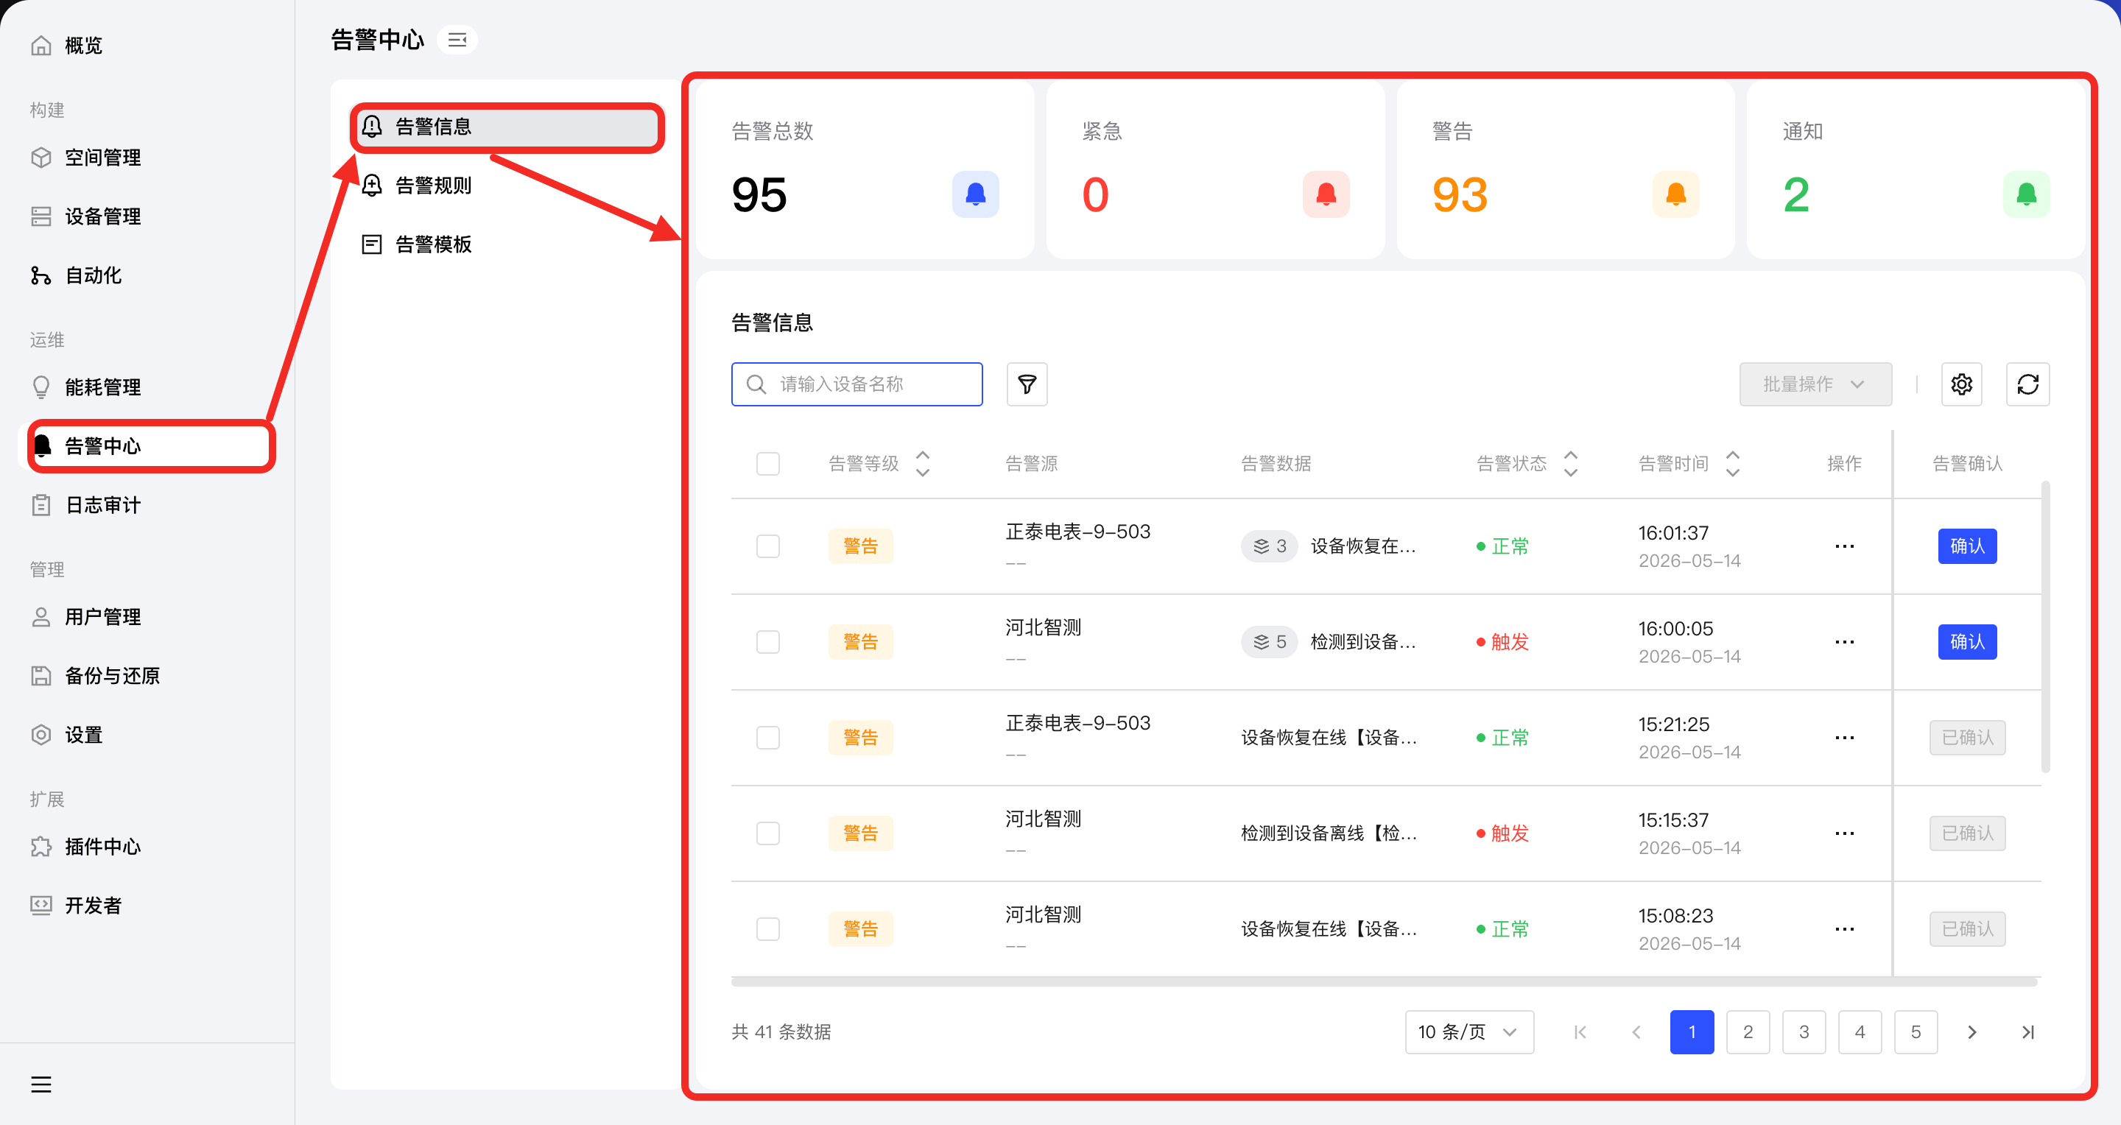The image size is (2121, 1125).
Task: Go to page 3
Action: pyautogui.click(x=1803, y=1032)
